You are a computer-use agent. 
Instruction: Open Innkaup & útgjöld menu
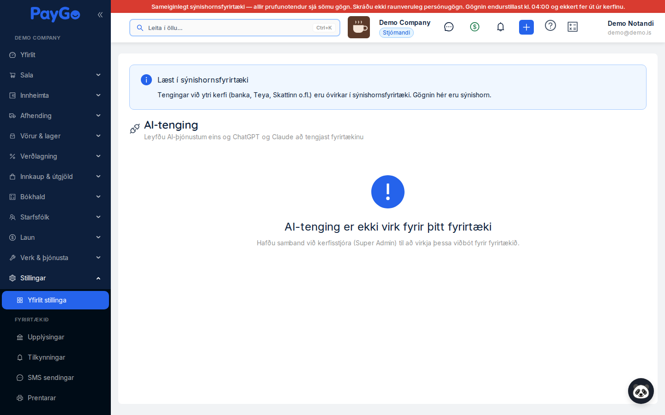pos(55,177)
